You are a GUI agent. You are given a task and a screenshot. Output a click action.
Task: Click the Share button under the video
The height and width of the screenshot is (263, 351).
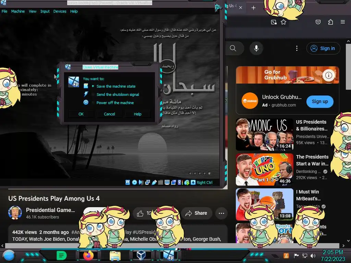(196, 213)
